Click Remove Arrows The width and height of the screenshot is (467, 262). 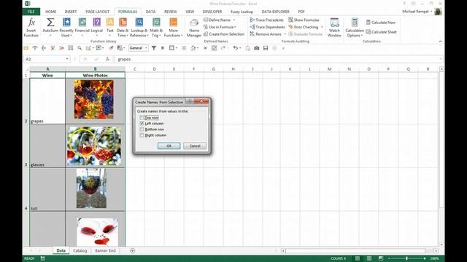pos(266,34)
